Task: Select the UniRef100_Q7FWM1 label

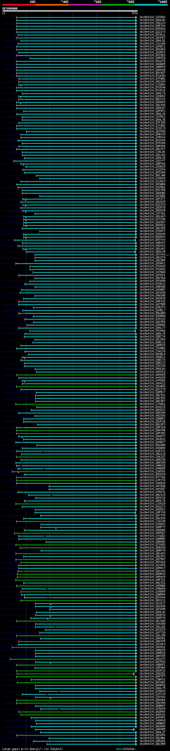Action: click(x=152, y=79)
